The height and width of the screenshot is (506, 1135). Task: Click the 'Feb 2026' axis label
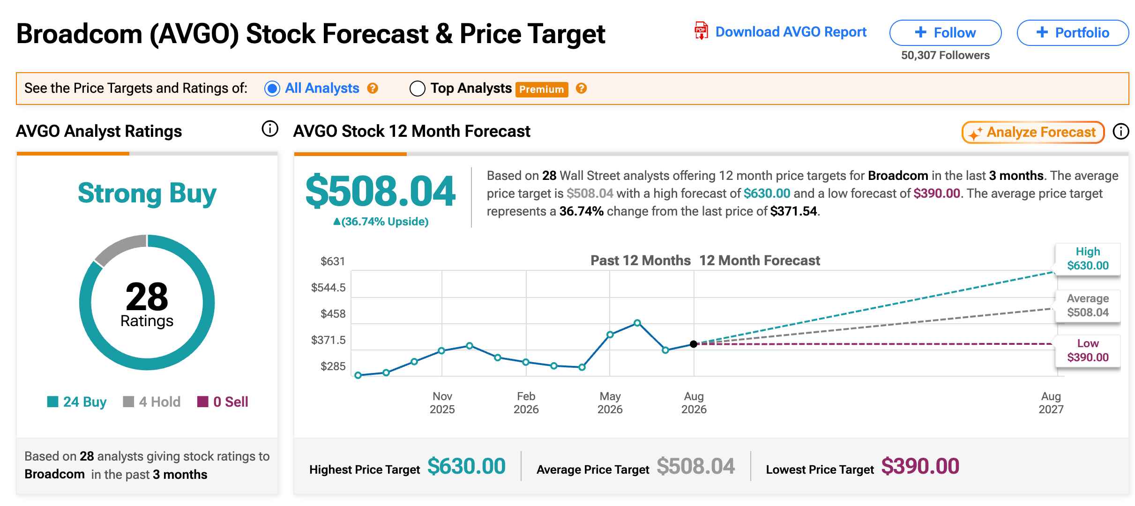[x=526, y=403]
